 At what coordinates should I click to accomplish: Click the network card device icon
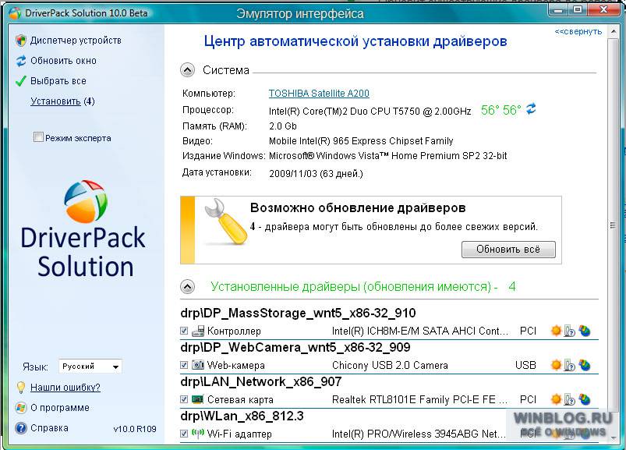(x=198, y=399)
